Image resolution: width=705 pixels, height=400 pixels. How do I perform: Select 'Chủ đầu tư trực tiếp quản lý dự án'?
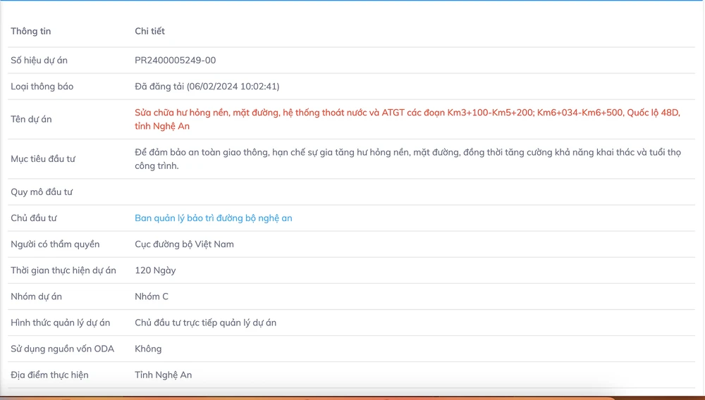click(205, 323)
